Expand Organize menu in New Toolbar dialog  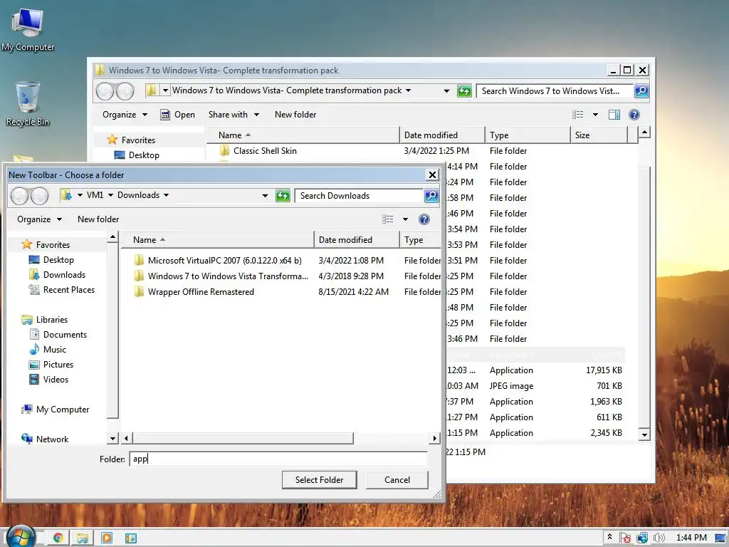(40, 219)
